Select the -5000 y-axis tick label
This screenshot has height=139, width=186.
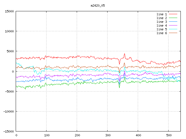pos(9,91)
